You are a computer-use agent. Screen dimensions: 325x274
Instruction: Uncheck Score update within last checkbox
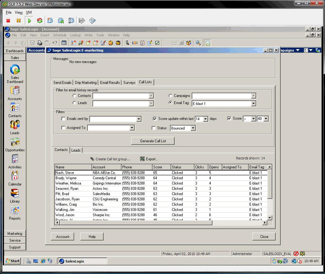[x=155, y=118]
